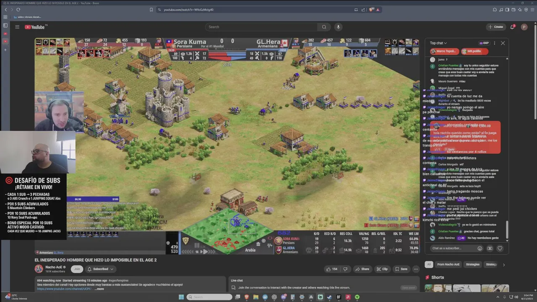Save the video to a playlist
This screenshot has height=302, width=537.
coord(401,269)
